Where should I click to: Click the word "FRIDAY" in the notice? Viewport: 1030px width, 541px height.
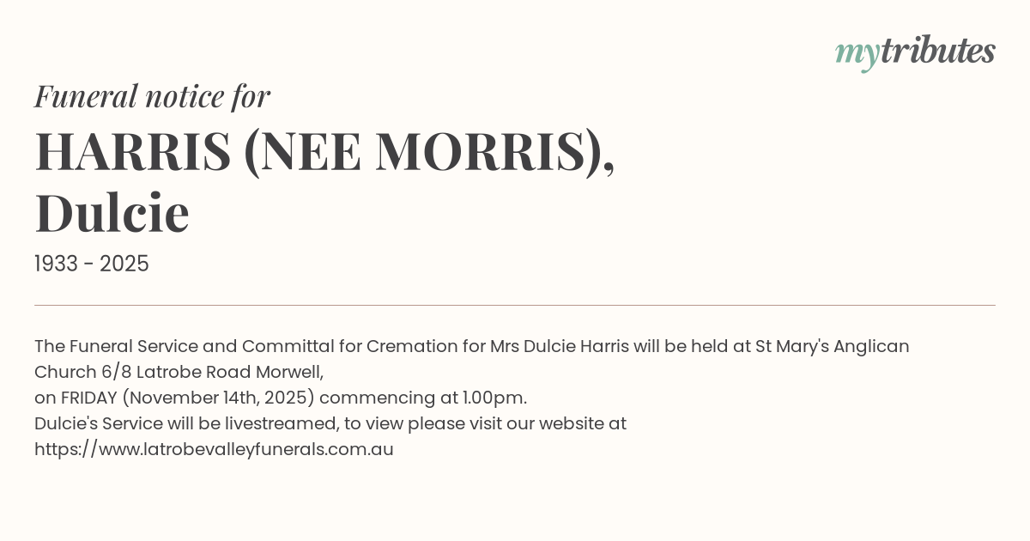pos(88,398)
